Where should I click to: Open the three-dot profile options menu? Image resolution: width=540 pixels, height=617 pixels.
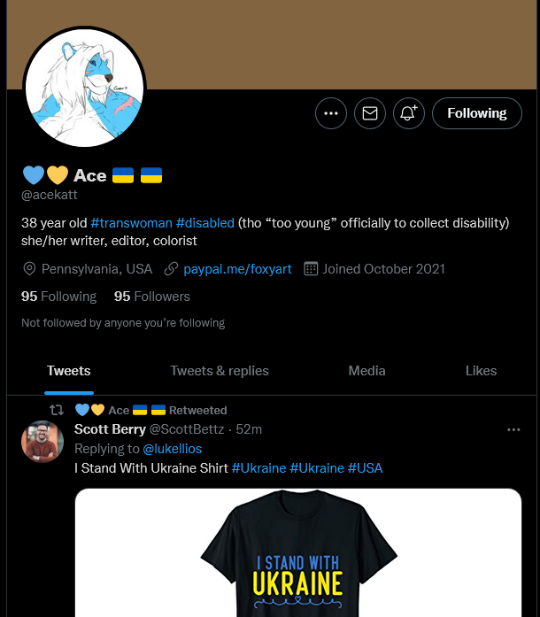point(330,113)
